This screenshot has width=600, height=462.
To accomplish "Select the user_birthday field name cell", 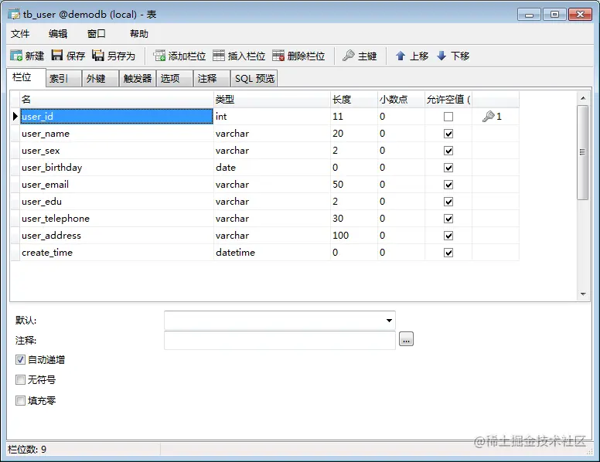I will coord(117,168).
